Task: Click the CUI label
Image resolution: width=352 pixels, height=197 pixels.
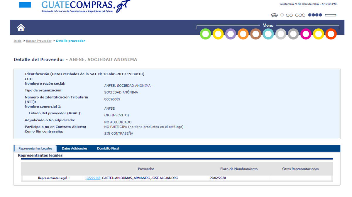Action: coord(28,79)
